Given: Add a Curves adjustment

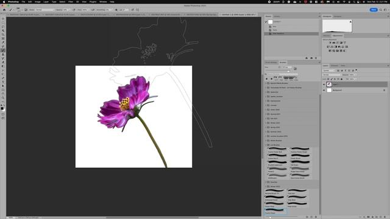Looking at the screenshot, I should coord(338,43).
